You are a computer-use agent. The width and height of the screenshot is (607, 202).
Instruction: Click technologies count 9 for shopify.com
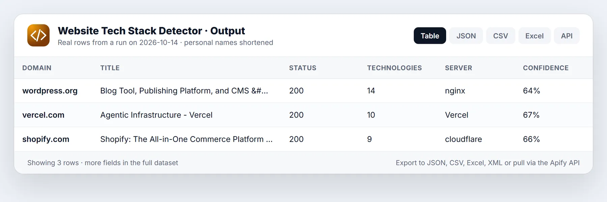pos(369,139)
